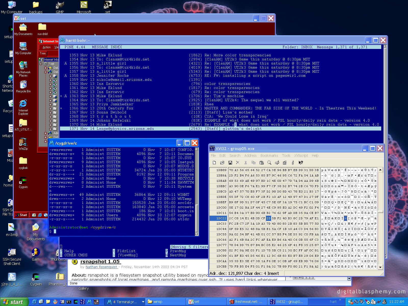The width and height of the screenshot is (408, 306).
Task: Open rsnapshot 1.05 link
Action: [x=100, y=262]
